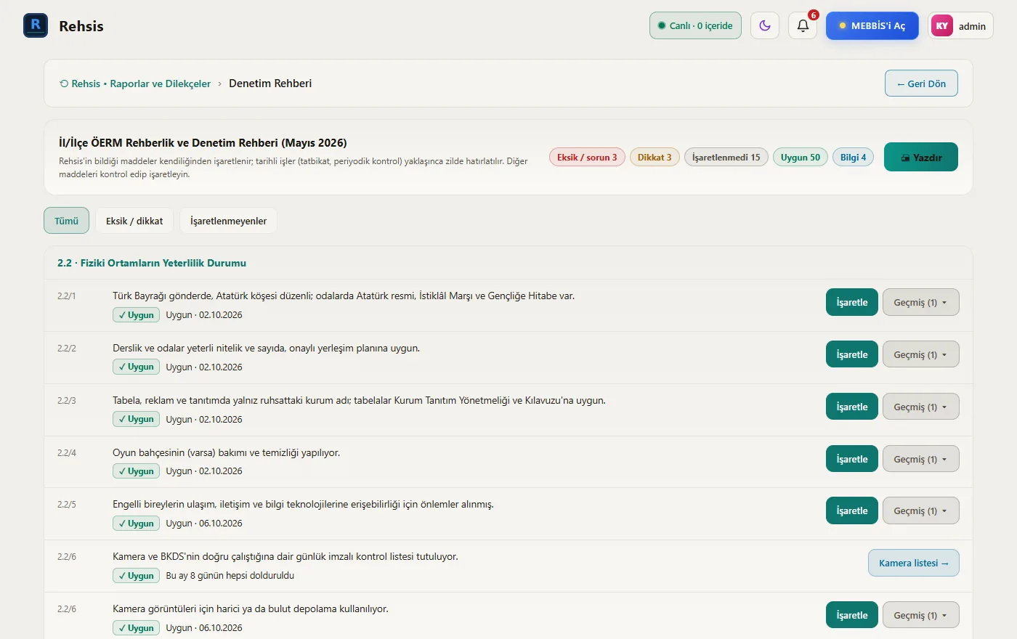Viewport: 1017px width, 639px height.
Task: Open MEBBİS'i Aç button
Action: coord(872,25)
